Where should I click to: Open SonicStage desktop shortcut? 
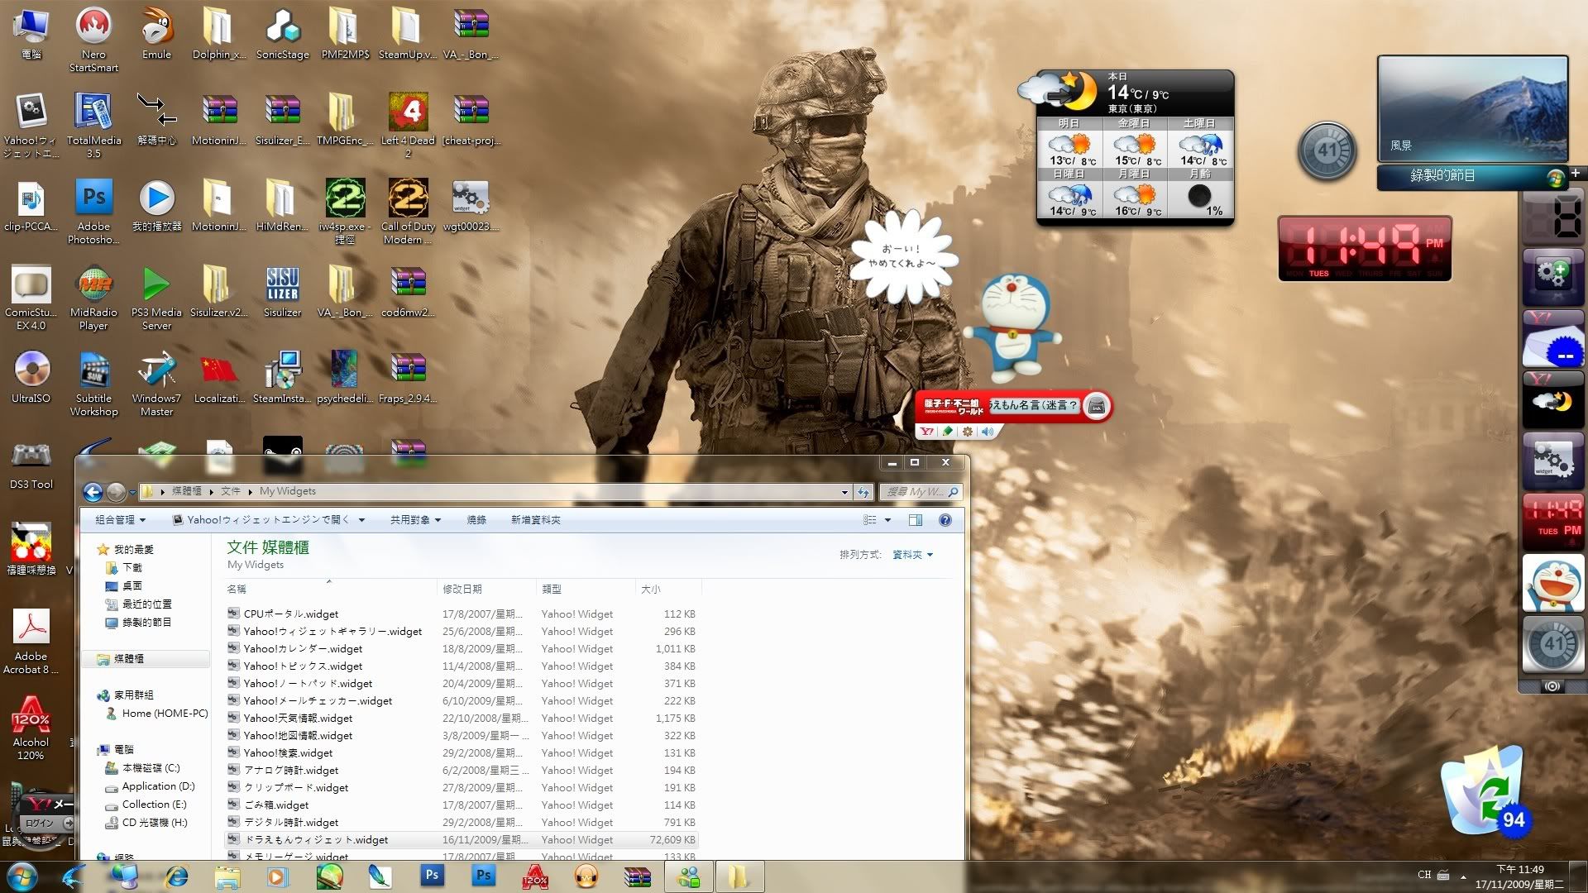coord(282,33)
